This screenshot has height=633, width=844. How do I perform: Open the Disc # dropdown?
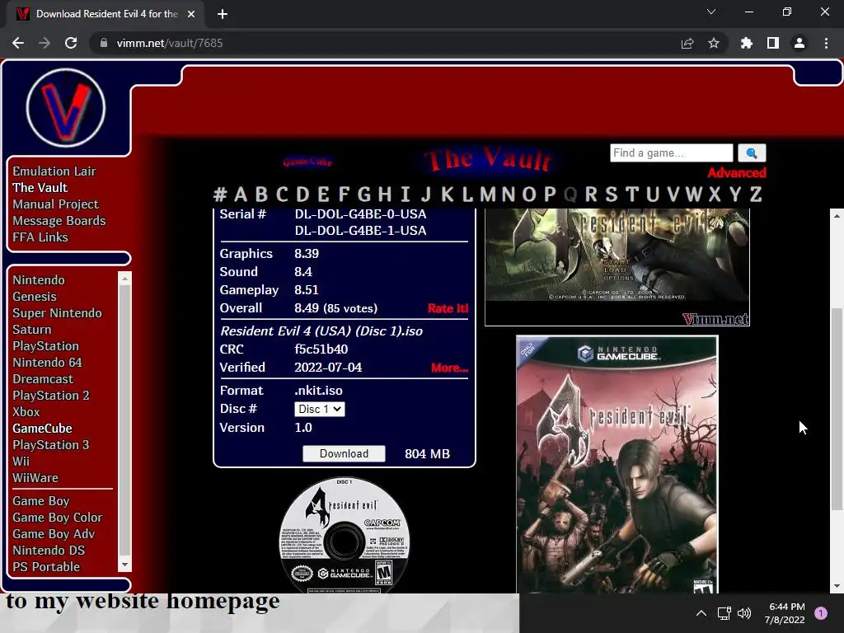point(320,409)
